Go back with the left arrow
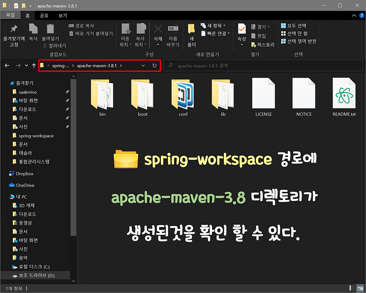 click(x=7, y=65)
